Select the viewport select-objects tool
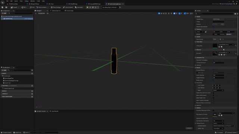 tap(159, 13)
